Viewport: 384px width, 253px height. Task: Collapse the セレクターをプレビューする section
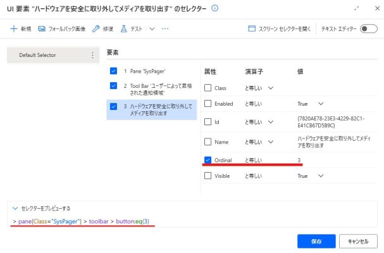tap(15, 207)
